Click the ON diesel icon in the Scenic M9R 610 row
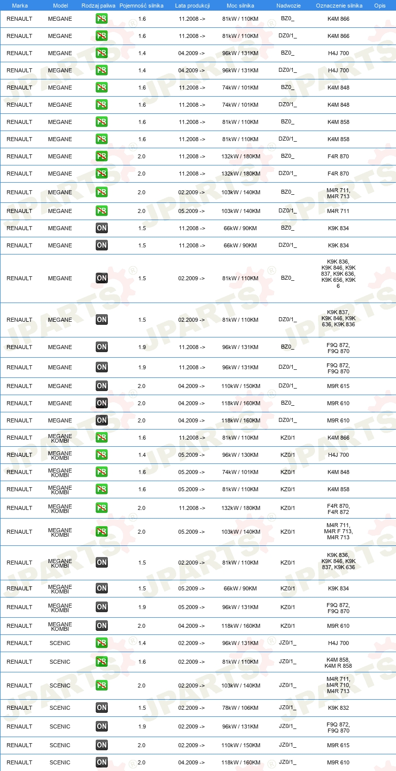Viewport: 396px width, 771px height. 102,762
